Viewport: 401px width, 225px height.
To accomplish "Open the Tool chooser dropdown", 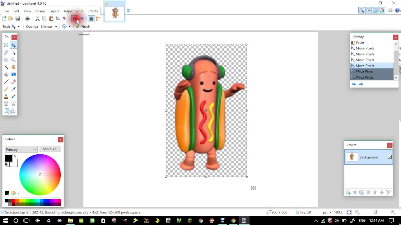I will point(16,27).
